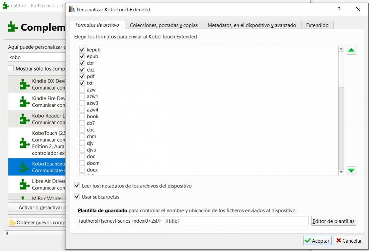Screen dimensions: 369x251
Task: Click the Libre Air Driver puzzle icon
Action: click(x=24, y=184)
